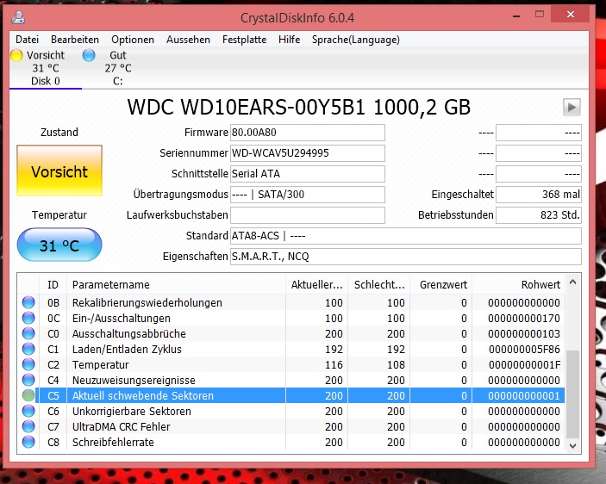This screenshot has width=606, height=484.
Task: Open the Optionen menu
Action: (x=133, y=40)
